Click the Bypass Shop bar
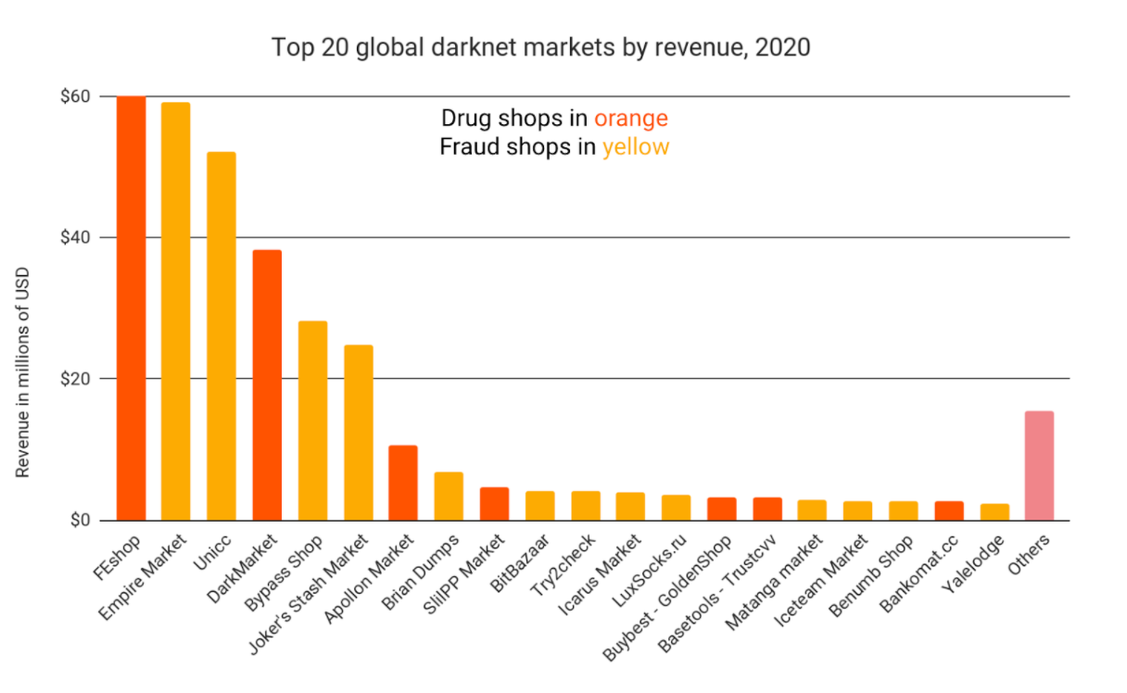The width and height of the screenshot is (1127, 693). (312, 421)
